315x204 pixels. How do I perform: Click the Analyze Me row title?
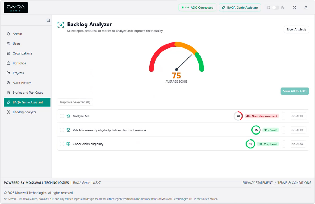click(81, 116)
